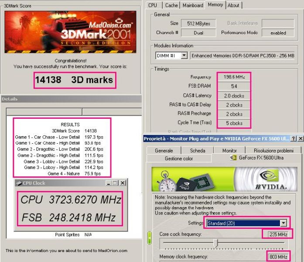The image size is (304, 262).
Task: Click the Performance Mode enabled field
Action: pyautogui.click(x=278, y=33)
